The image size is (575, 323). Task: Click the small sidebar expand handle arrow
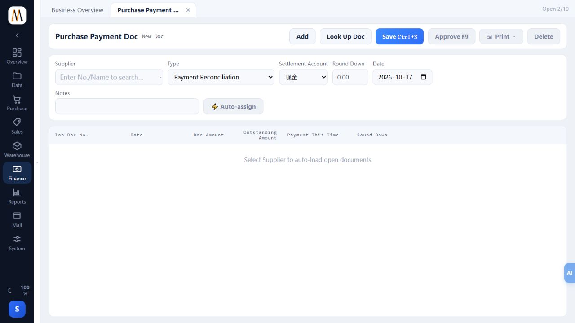pyautogui.click(x=37, y=162)
